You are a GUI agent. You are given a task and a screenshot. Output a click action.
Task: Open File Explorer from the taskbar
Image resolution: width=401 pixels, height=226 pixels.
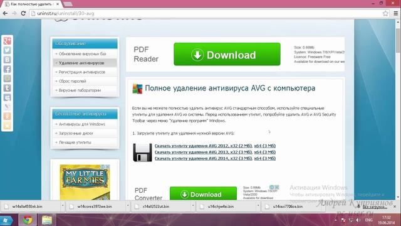47,220
